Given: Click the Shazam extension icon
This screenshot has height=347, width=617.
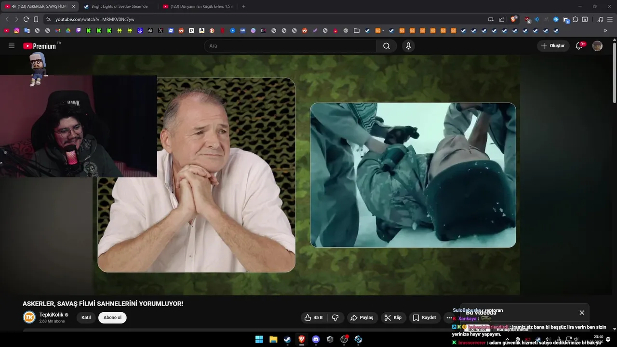Looking at the screenshot, I should pyautogui.click(x=556, y=19).
